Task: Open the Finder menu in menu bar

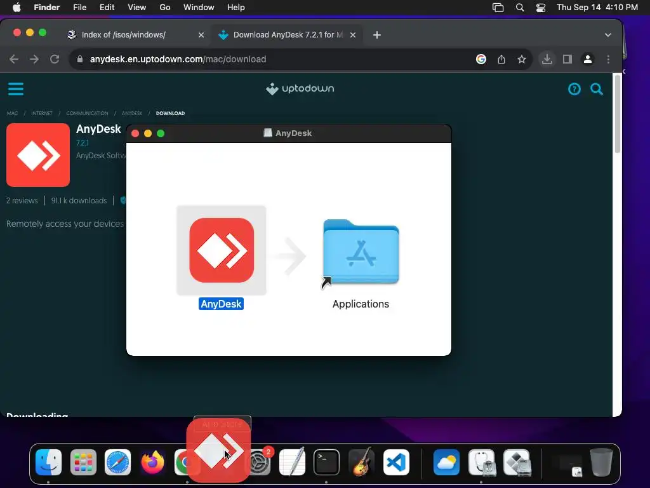Action: [x=46, y=8]
